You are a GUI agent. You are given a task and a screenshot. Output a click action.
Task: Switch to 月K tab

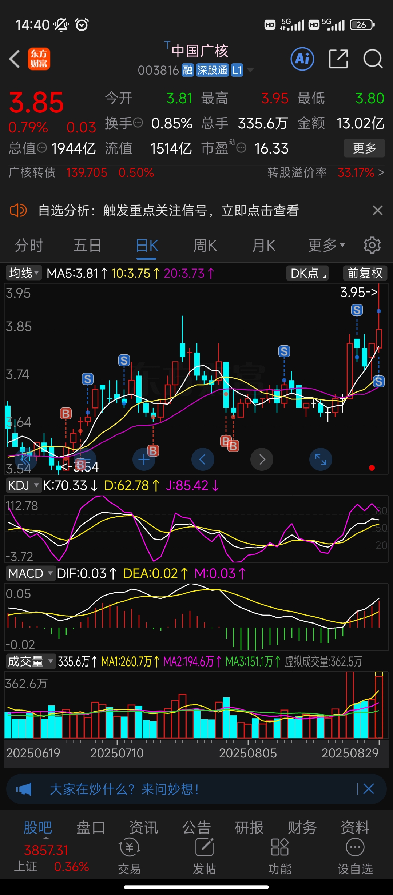click(264, 246)
